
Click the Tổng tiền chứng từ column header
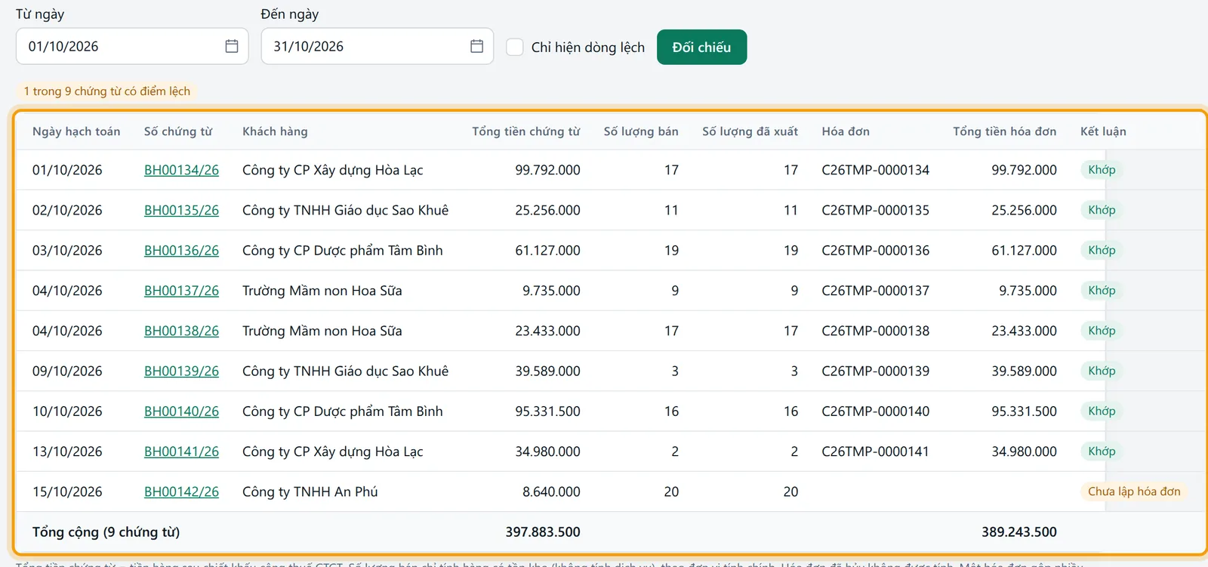(526, 131)
